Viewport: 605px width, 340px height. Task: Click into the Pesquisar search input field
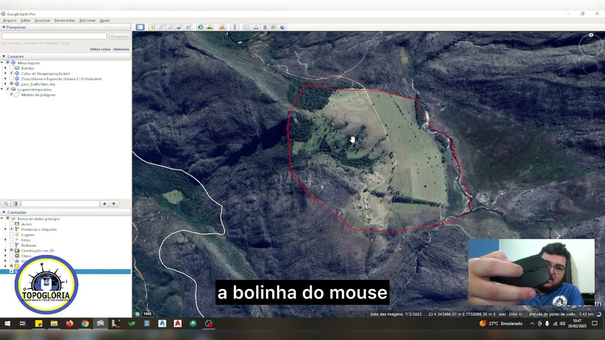pyautogui.click(x=54, y=36)
